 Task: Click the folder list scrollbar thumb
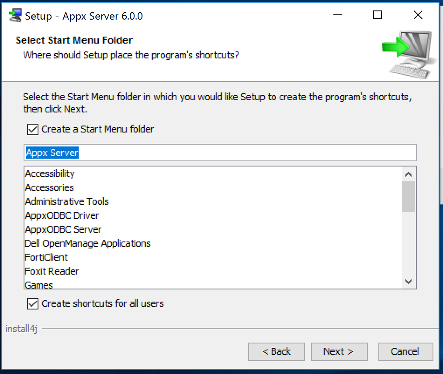coord(408,197)
